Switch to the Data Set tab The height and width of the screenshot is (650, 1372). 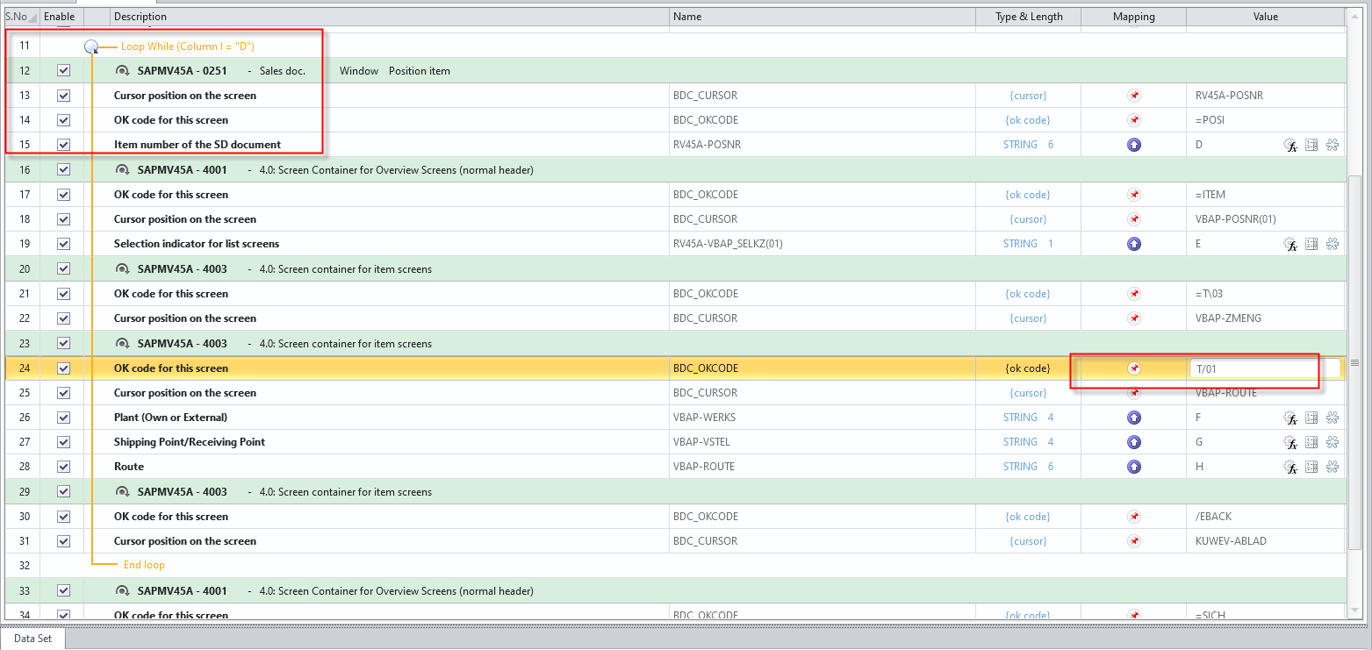click(x=33, y=639)
